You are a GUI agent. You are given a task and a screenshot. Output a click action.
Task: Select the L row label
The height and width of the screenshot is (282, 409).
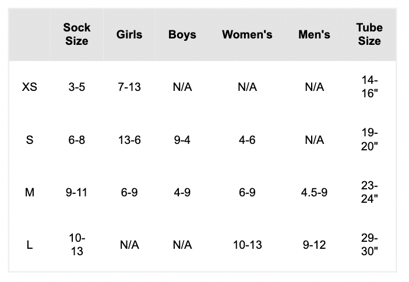coord(30,245)
